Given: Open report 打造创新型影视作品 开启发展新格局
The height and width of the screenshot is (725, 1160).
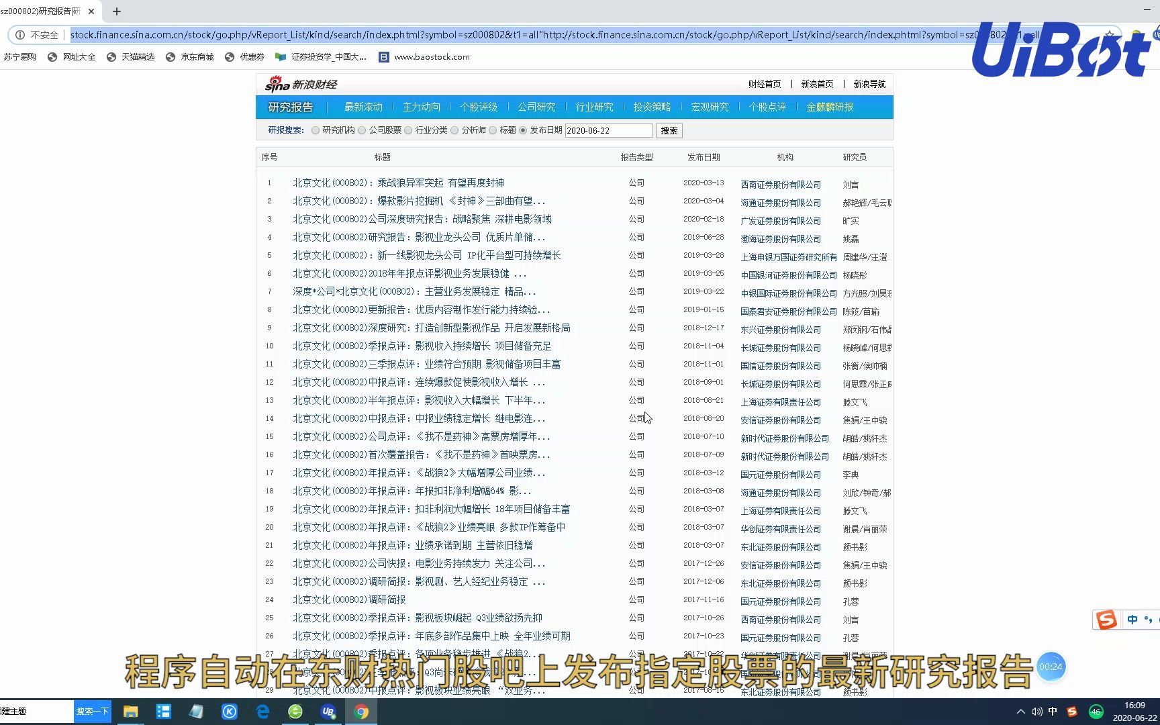Looking at the screenshot, I should coord(431,328).
